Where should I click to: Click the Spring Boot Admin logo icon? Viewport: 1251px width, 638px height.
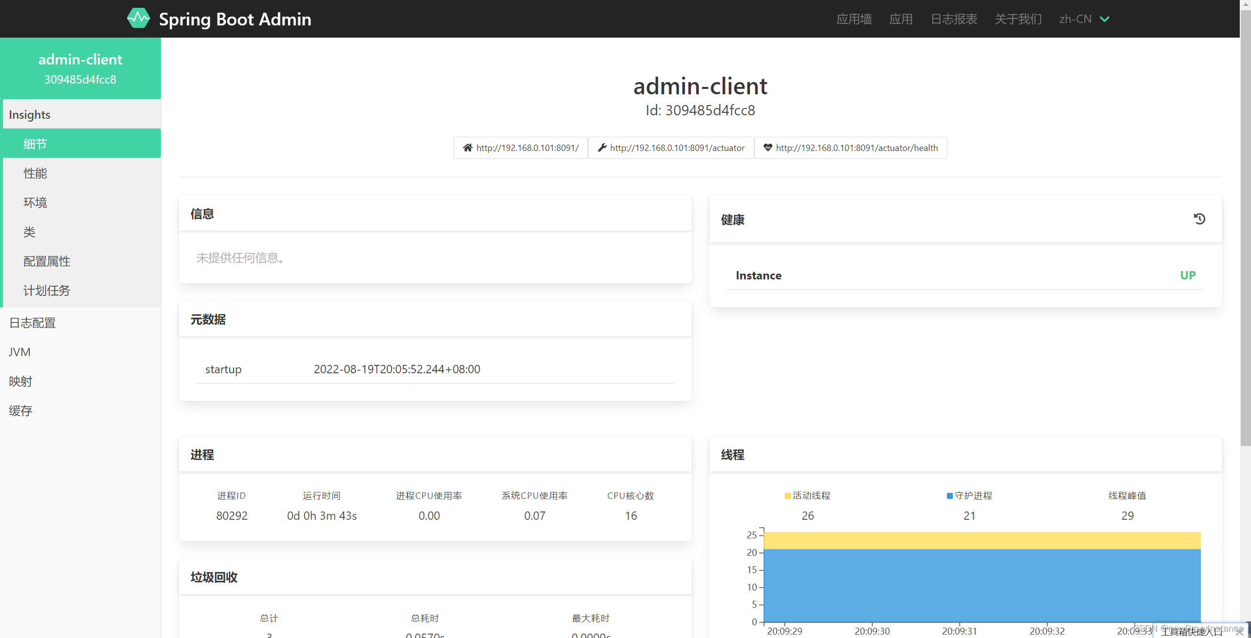tap(138, 19)
